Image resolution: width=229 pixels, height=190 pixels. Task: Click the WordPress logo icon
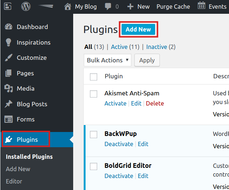pyautogui.click(x=25, y=7)
